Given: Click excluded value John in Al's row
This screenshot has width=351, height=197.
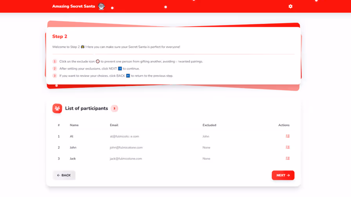Looking at the screenshot, I should [x=206, y=136].
